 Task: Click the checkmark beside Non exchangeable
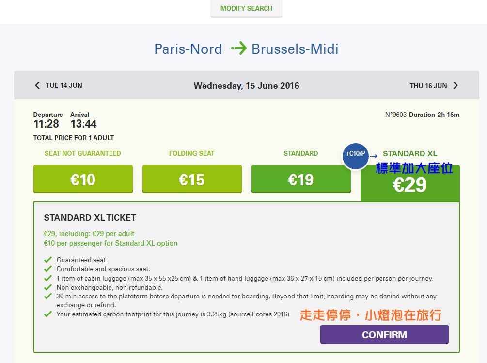48,287
